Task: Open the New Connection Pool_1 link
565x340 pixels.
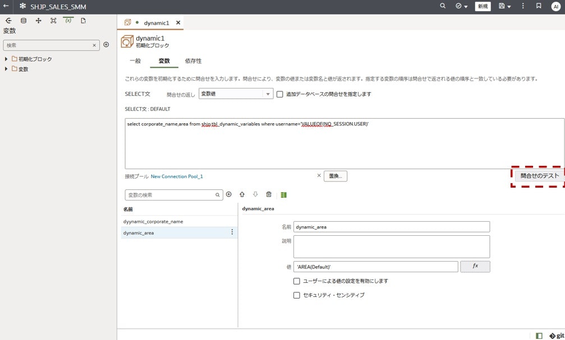Action: 177,176
